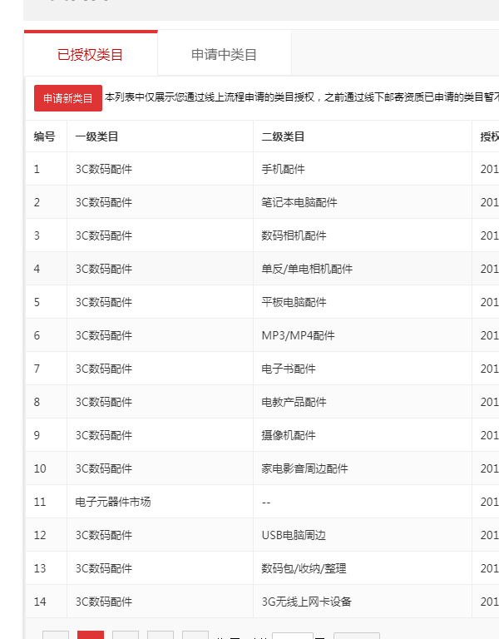Click 3C数码配件 in the 数码包/收纳/整理 row

104,568
